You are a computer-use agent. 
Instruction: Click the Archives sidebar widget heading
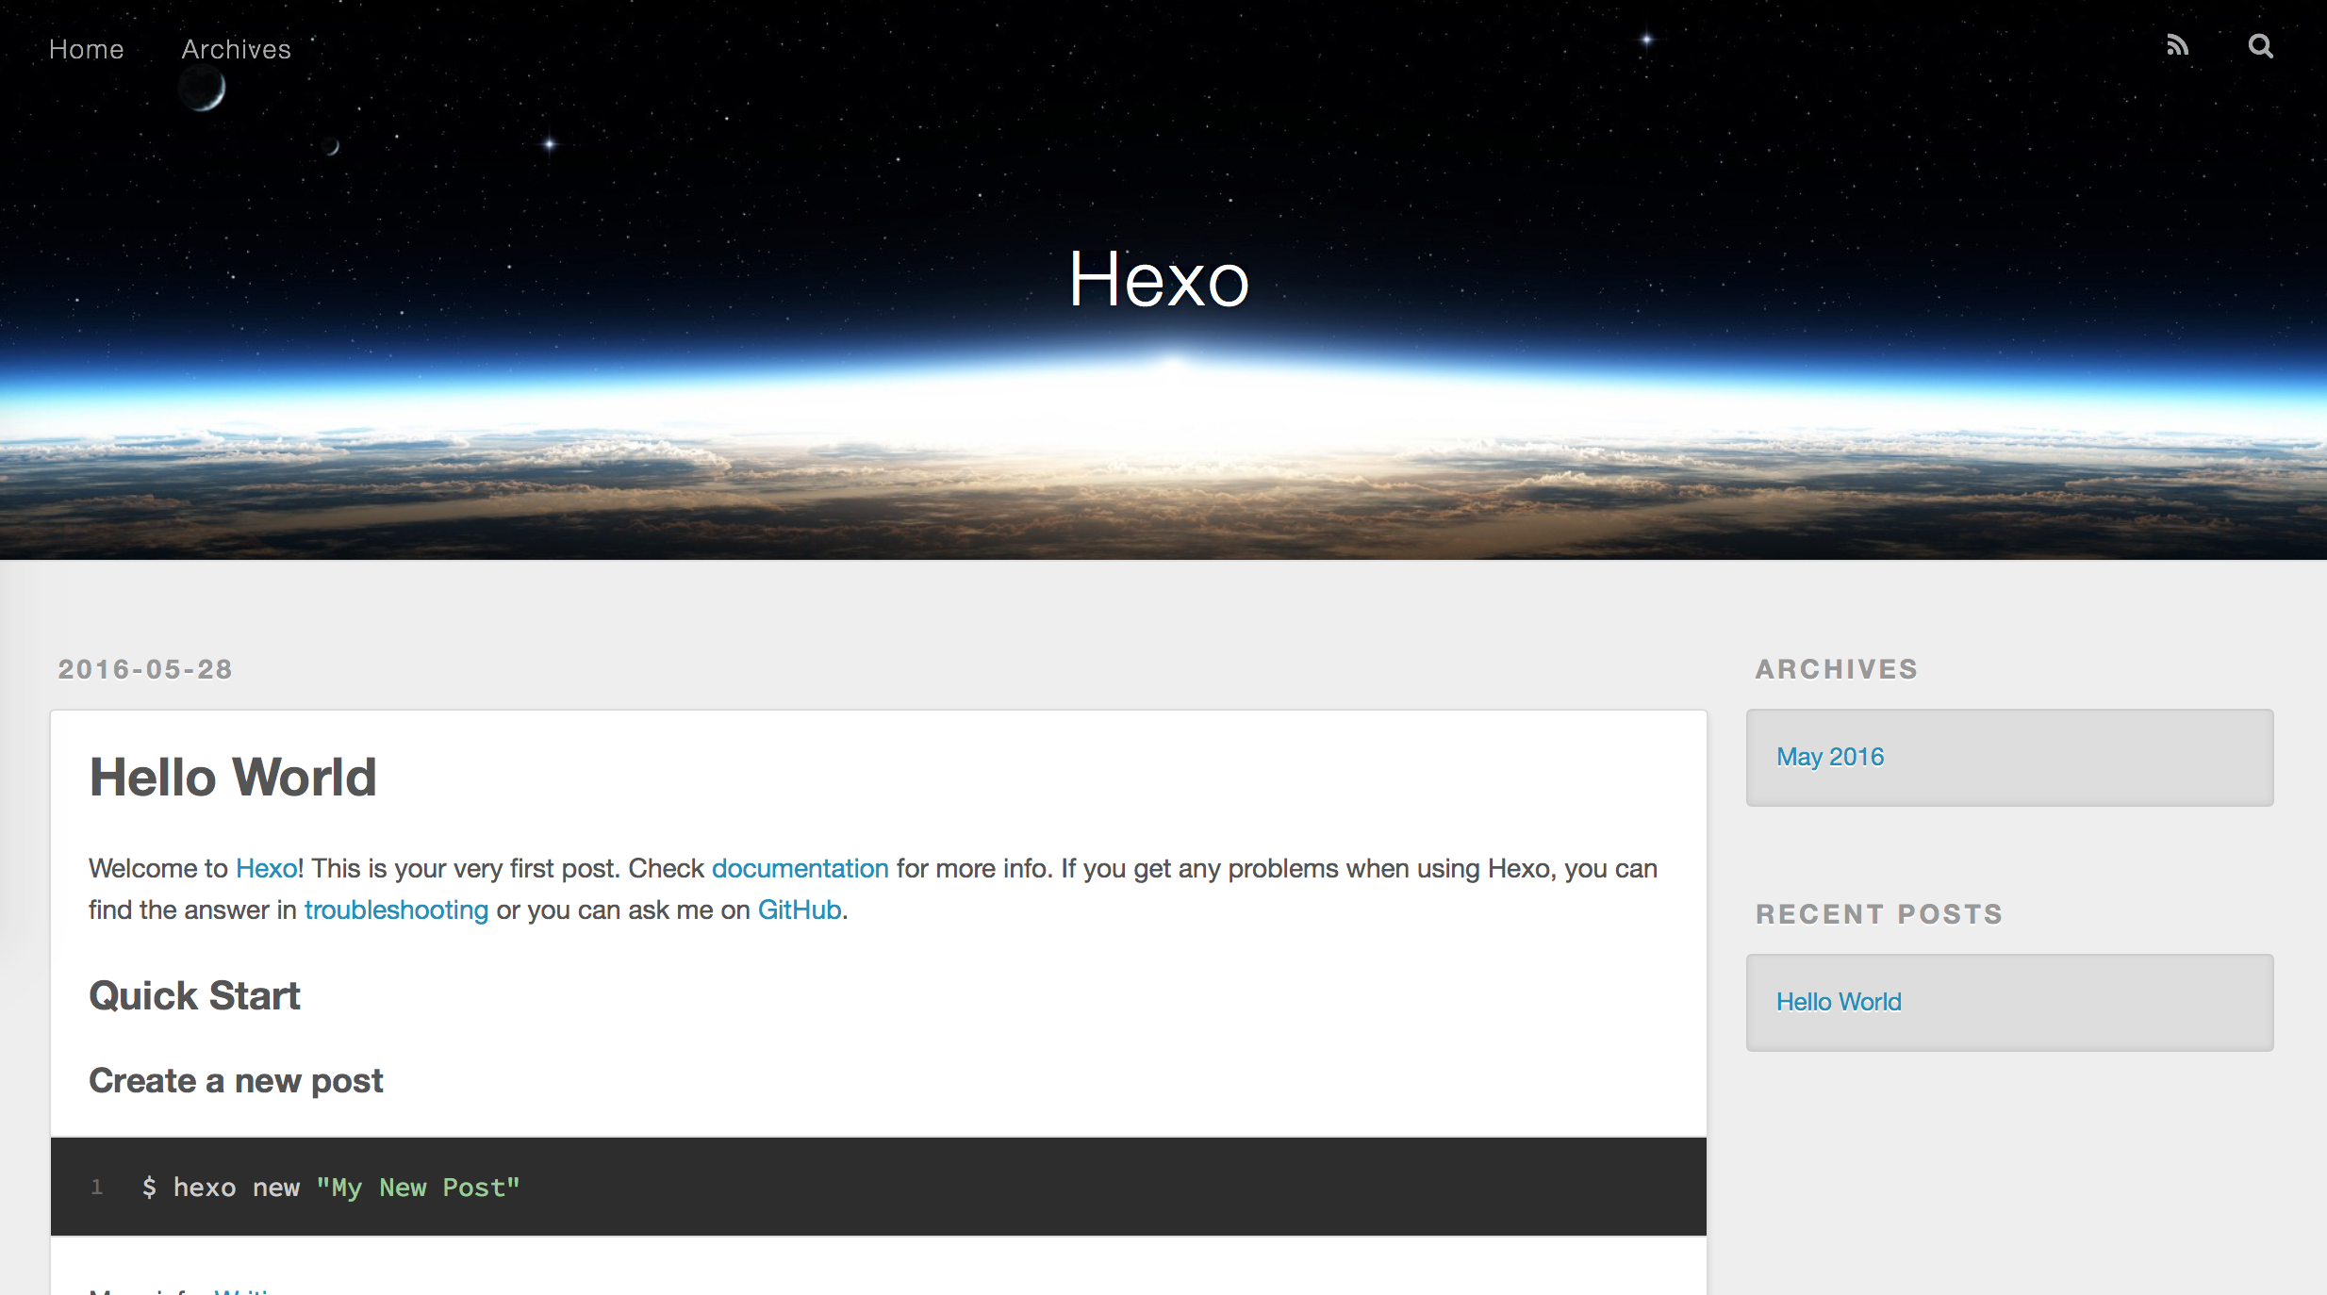coord(1836,669)
